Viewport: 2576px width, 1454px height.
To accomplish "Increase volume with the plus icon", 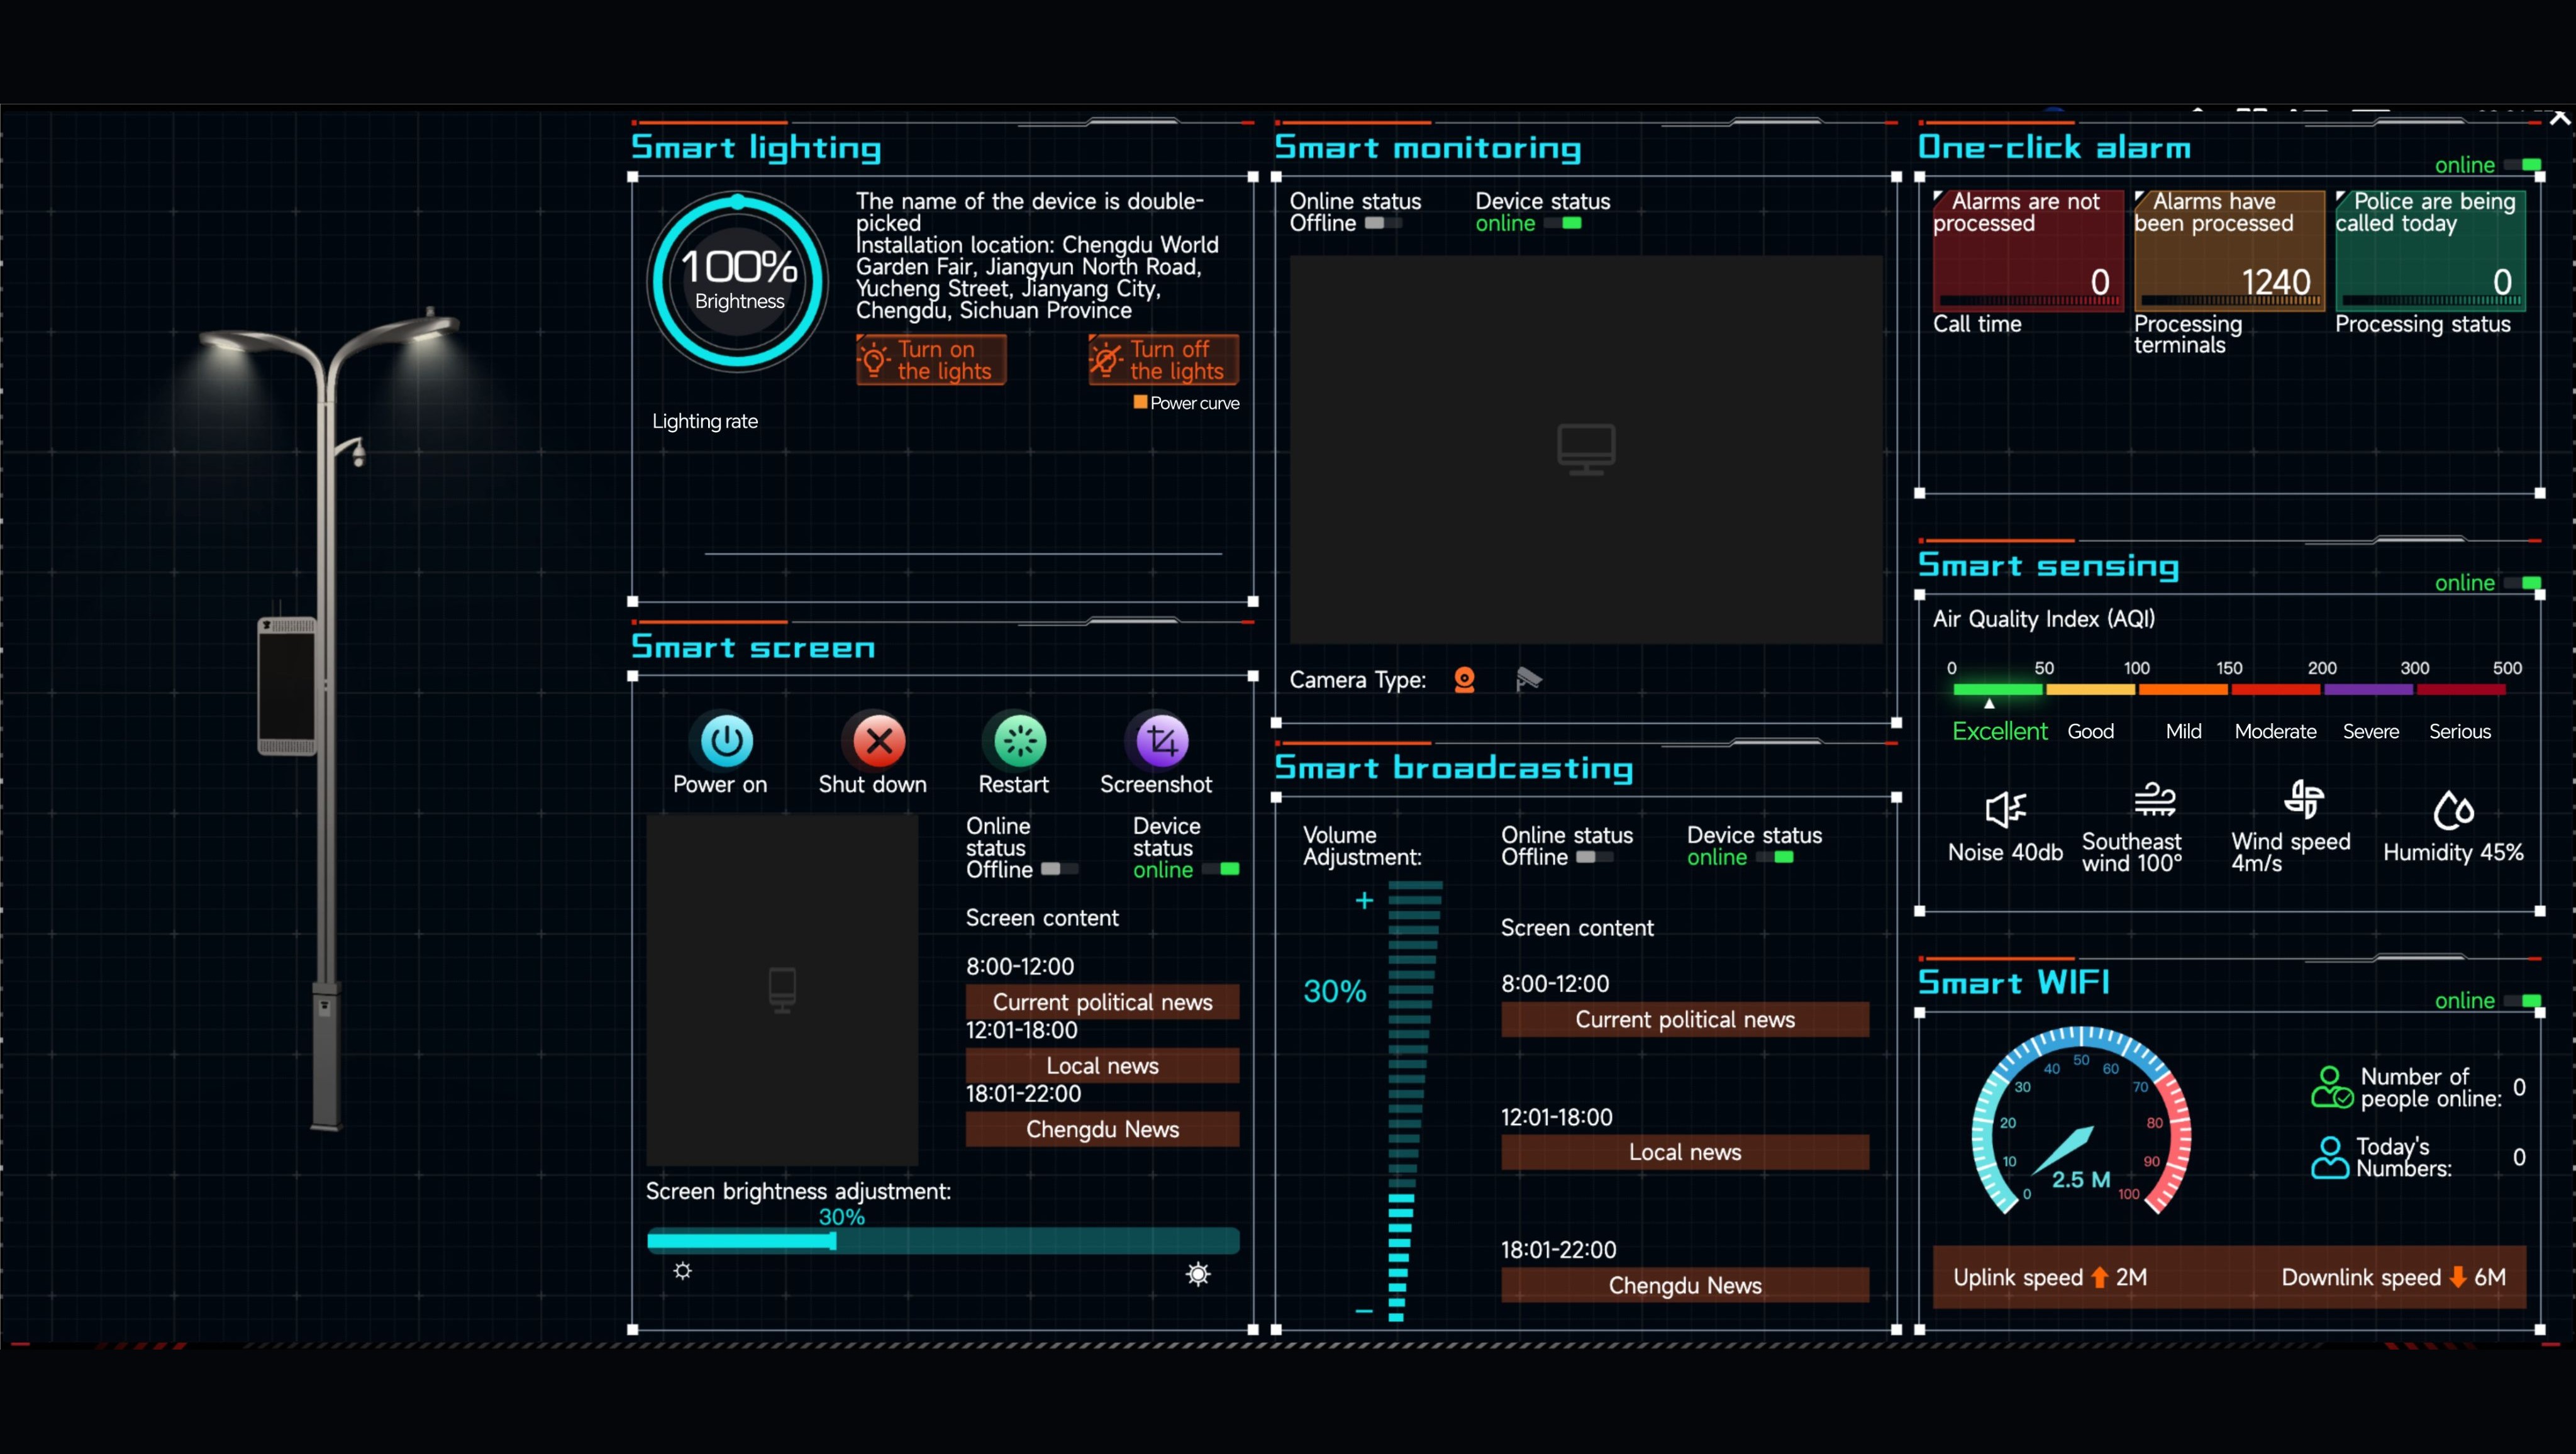I will (1364, 901).
